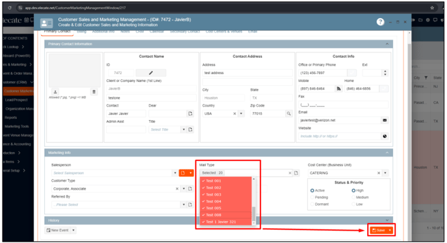Screen dimensions: 447x243
Task: Open the Salesperson dropdown arrow
Action: click(x=175, y=173)
